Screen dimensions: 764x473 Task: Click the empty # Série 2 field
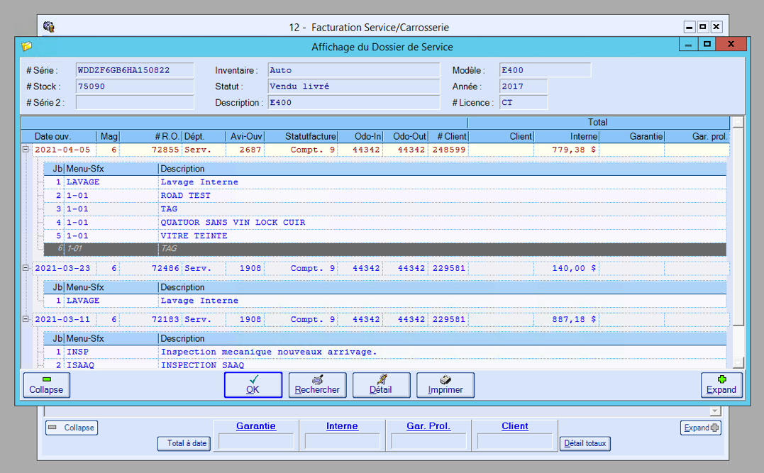click(135, 102)
